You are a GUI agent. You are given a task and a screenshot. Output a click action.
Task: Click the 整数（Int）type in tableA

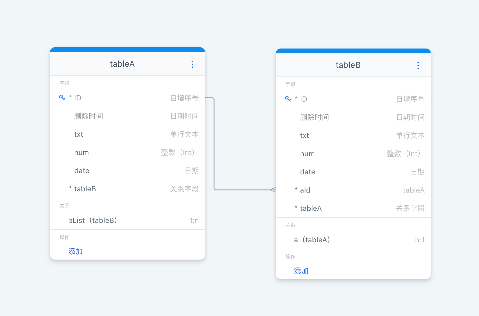tap(178, 153)
